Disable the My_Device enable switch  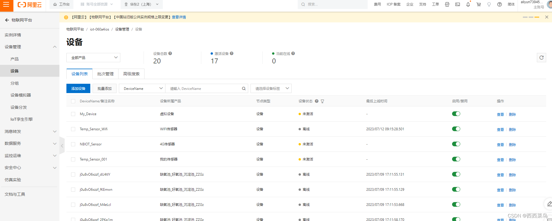[x=456, y=114]
